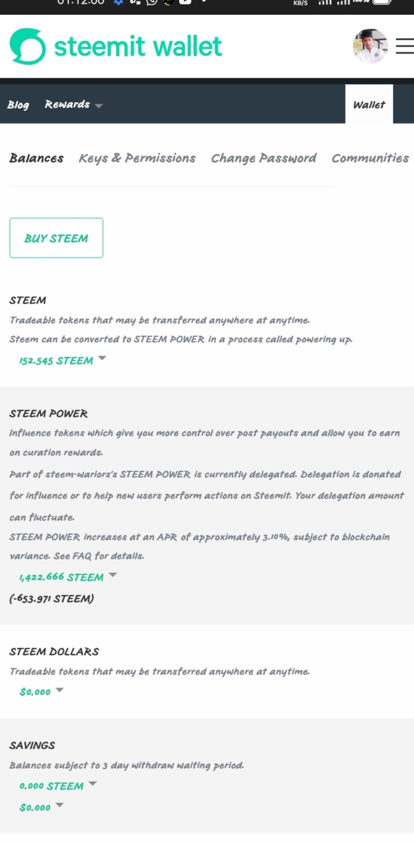Viewport: 414px width, 843px height.
Task: Expand the Rewards dropdown arrow
Action: (98, 106)
